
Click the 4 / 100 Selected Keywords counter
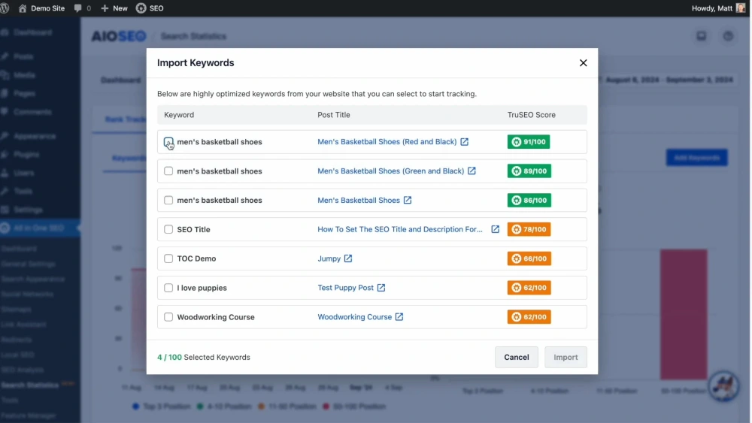[x=204, y=358]
